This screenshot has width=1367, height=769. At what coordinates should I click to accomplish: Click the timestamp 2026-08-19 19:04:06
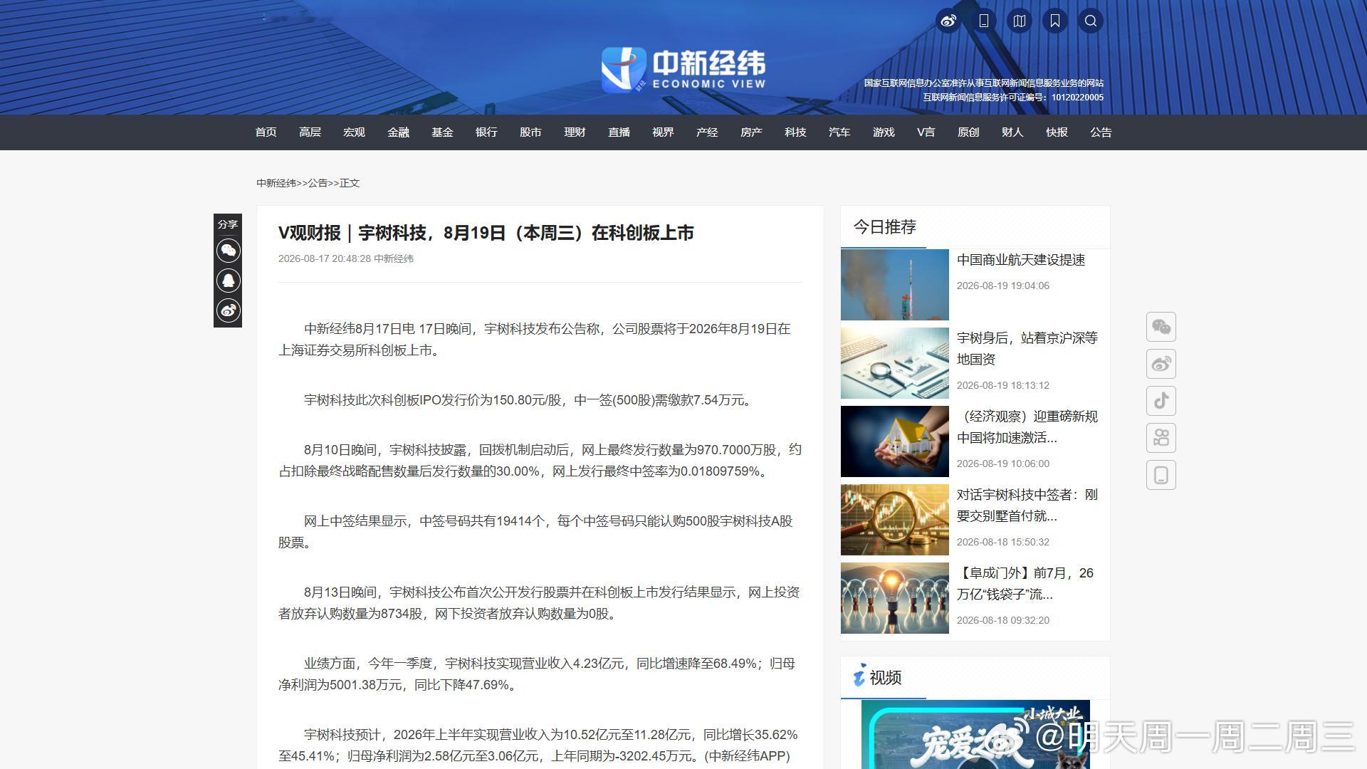[1003, 286]
